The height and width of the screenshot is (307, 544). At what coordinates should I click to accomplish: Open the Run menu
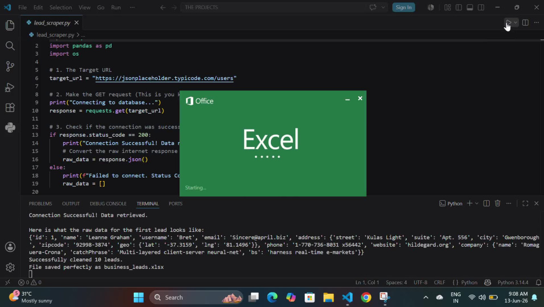[x=116, y=7]
